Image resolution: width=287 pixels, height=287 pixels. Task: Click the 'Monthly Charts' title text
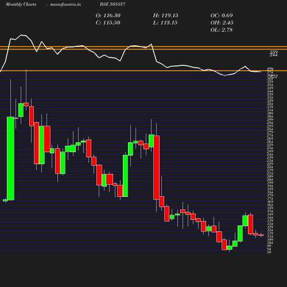coord(21,4)
